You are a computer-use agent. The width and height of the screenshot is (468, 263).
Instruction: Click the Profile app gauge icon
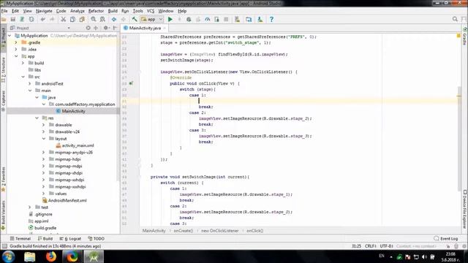click(207, 20)
